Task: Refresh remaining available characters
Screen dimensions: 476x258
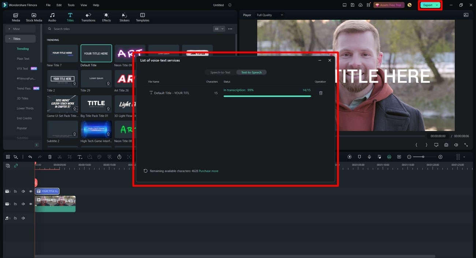Action: [x=146, y=171]
